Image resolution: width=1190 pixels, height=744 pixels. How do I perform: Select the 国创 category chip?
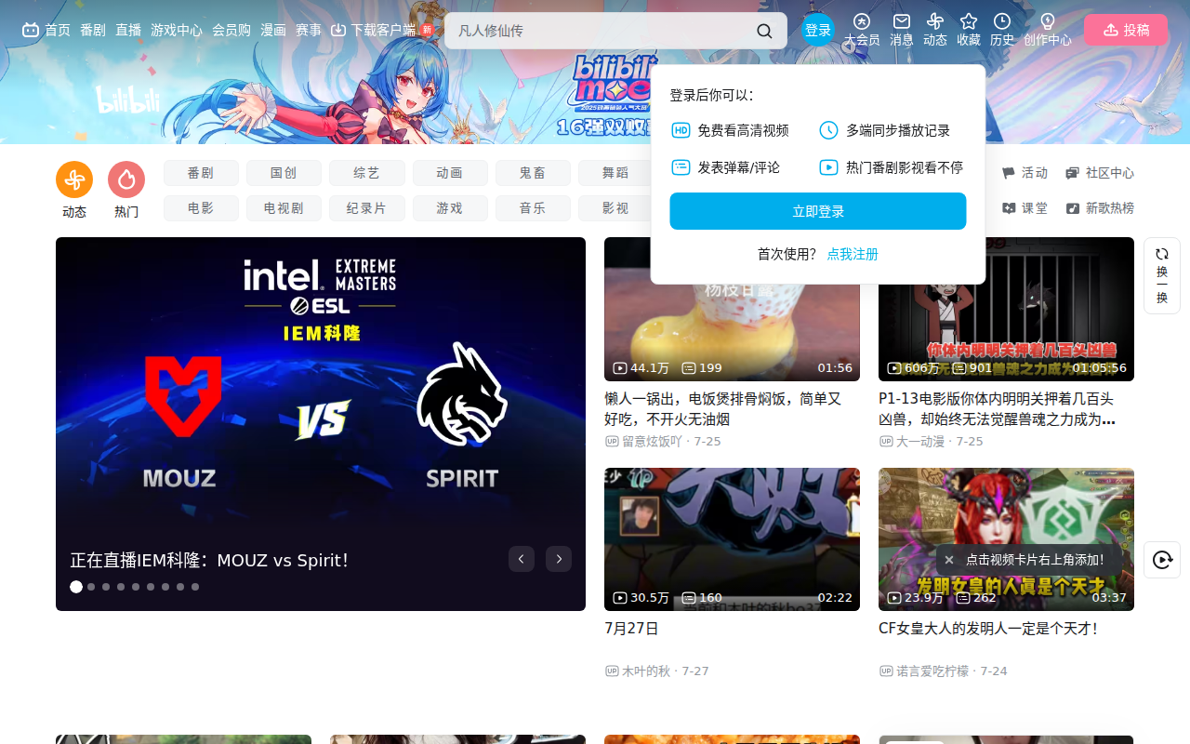[x=284, y=173]
